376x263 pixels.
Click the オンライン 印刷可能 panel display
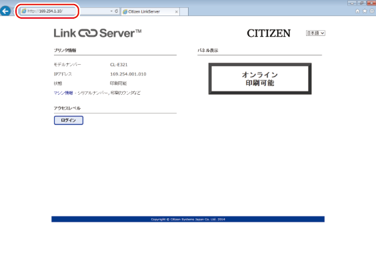[260, 79]
